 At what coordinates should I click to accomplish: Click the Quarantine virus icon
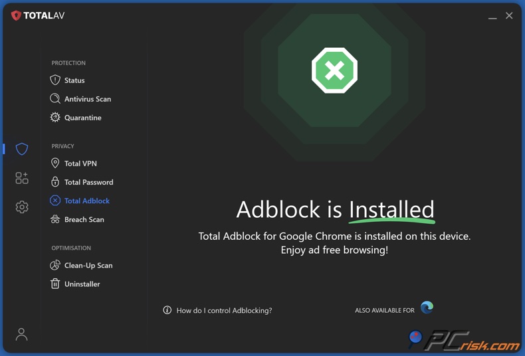pos(55,118)
